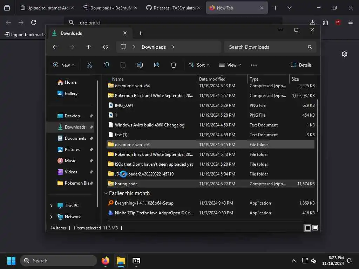Select Windows Aviro build 4860 Changelog file

[x=210, y=125]
